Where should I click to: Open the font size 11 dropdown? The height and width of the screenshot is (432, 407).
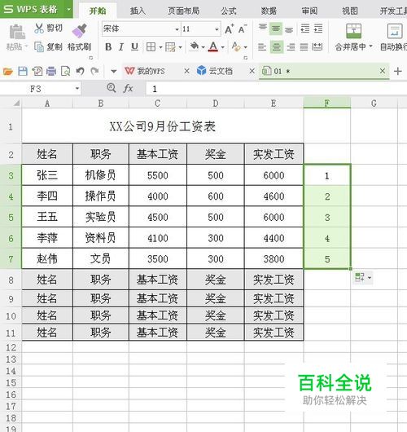pyautogui.click(x=217, y=29)
